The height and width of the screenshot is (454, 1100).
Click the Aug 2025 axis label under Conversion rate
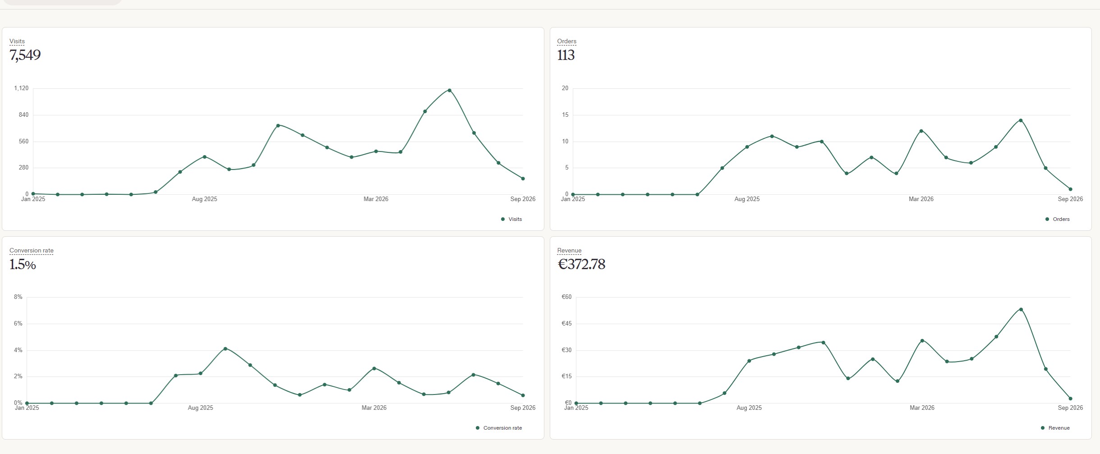200,408
